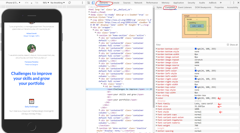Viewport: 240px width, 133px height.
Task: Click the calendar icon above Daily Challenges
Action: tap(32, 101)
